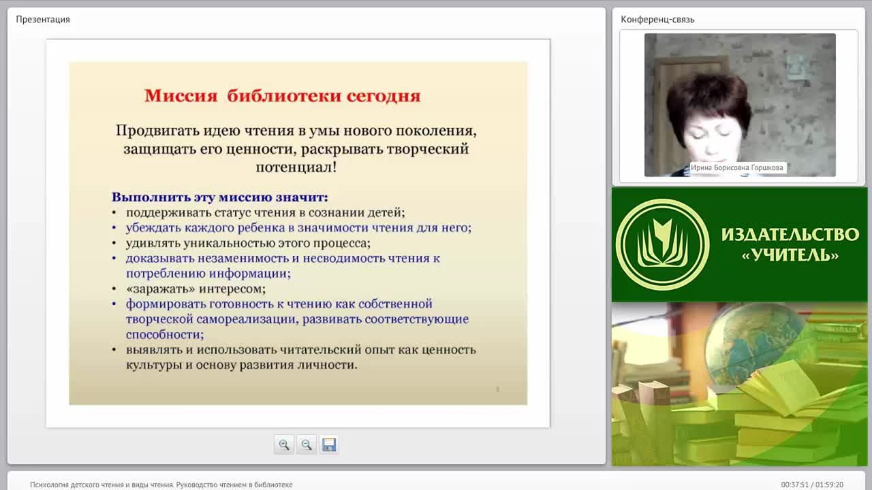The height and width of the screenshot is (490, 872).
Task: Click the playback time 00:37:51 / 01:59:20
Action: [812, 485]
